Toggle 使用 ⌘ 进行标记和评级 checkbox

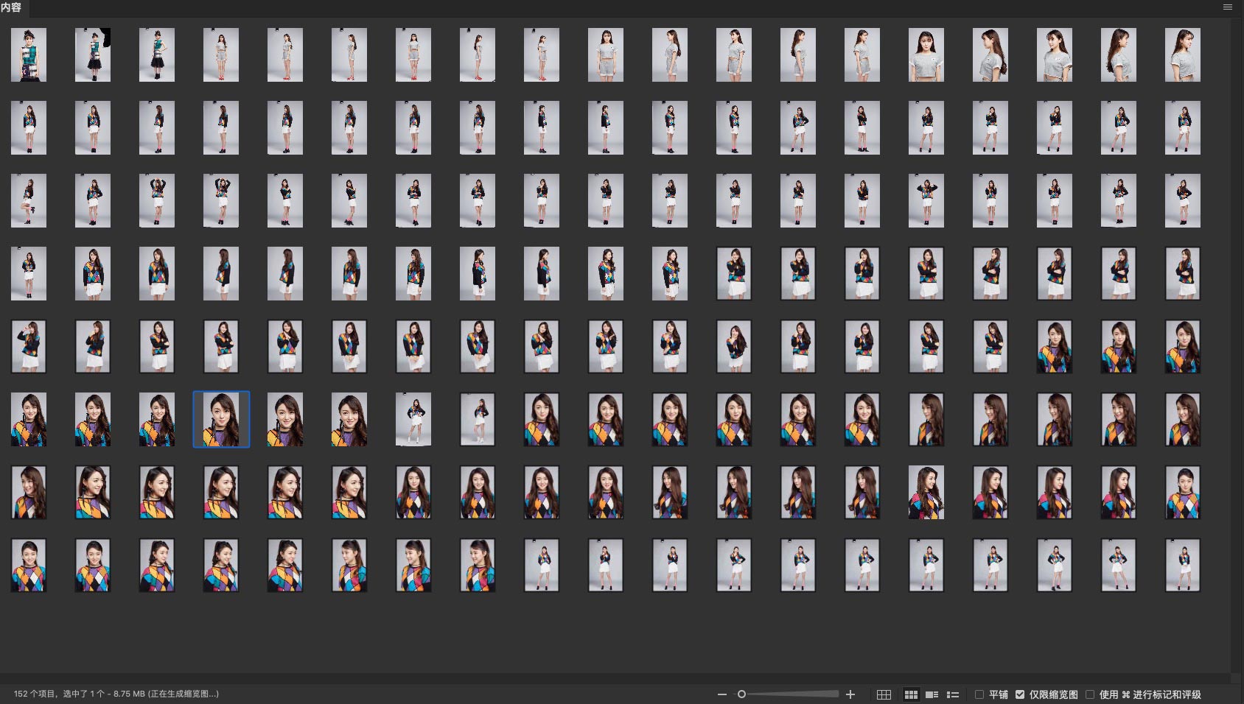1090,694
